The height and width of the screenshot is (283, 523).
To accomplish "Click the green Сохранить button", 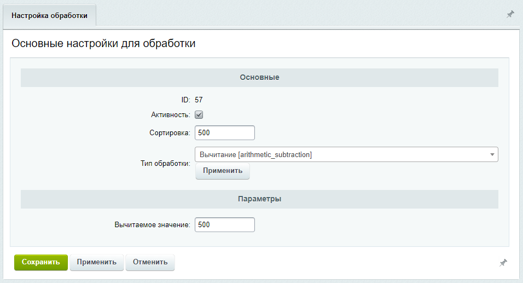I will pyautogui.click(x=40, y=262).
